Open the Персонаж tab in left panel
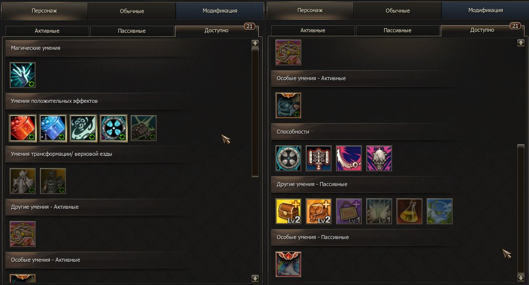The width and height of the screenshot is (529, 285). click(x=44, y=11)
